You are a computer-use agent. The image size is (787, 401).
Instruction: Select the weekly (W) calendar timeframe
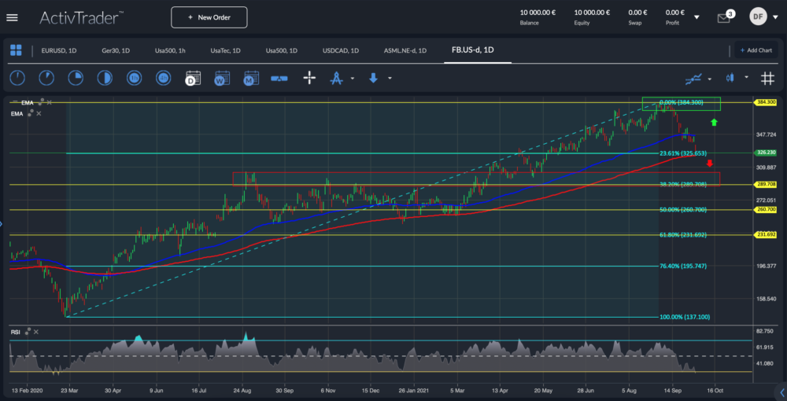point(222,78)
